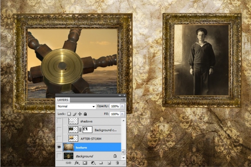The image size is (251, 167).
Task: Show the shadows layer visibility box
Action: pos(59,121)
